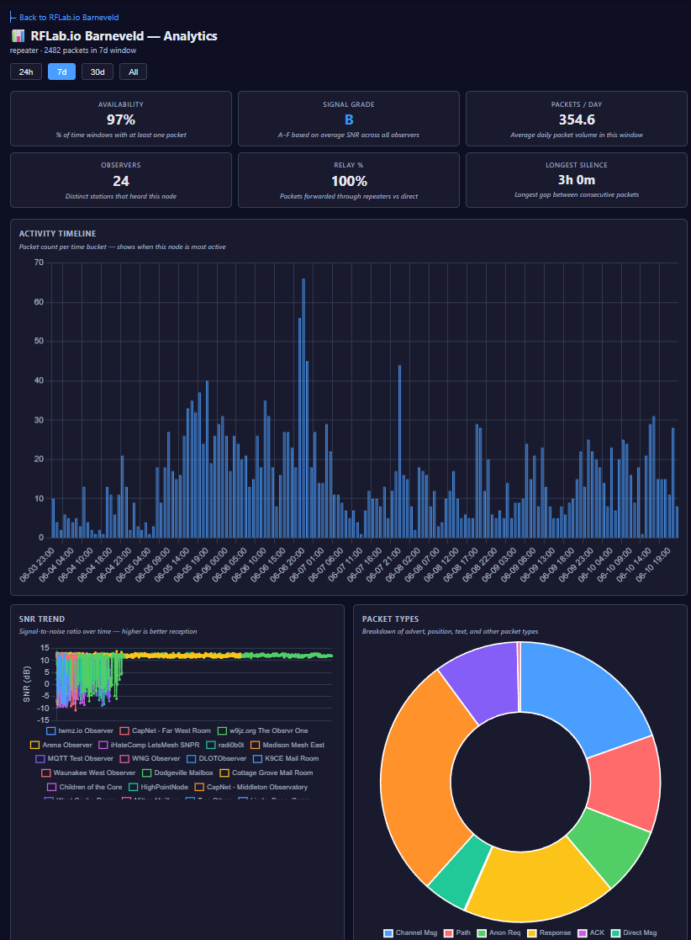This screenshot has height=940, width=691.
Task: Hide Children of the Core series
Action: [x=84, y=787]
